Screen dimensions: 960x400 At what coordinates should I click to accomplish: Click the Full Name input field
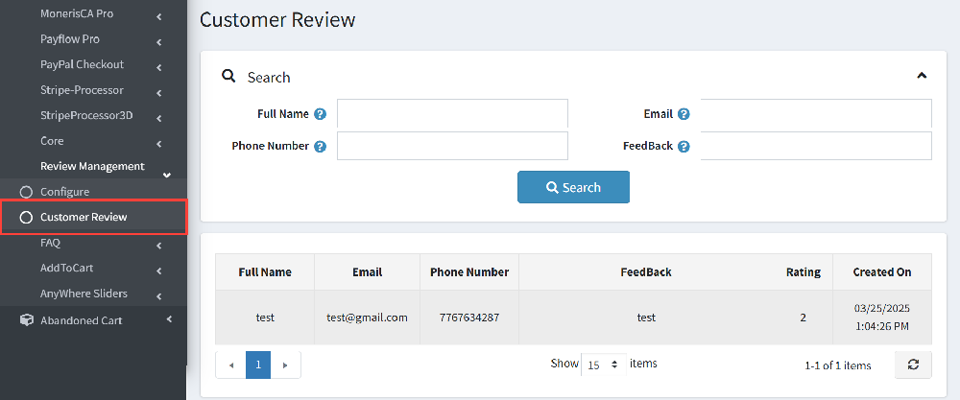click(452, 114)
